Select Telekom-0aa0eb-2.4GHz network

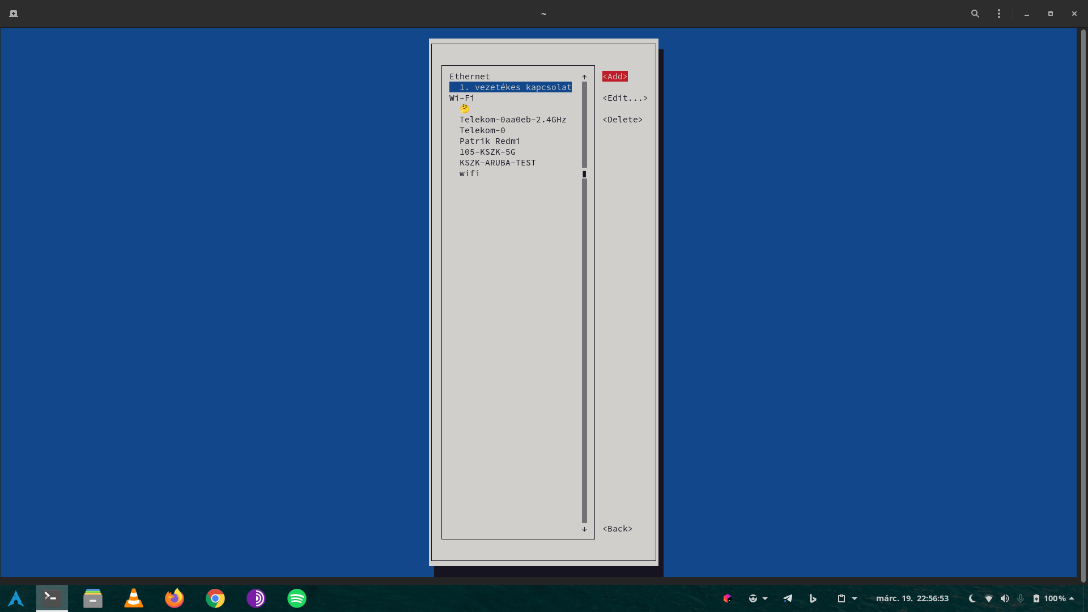point(513,120)
